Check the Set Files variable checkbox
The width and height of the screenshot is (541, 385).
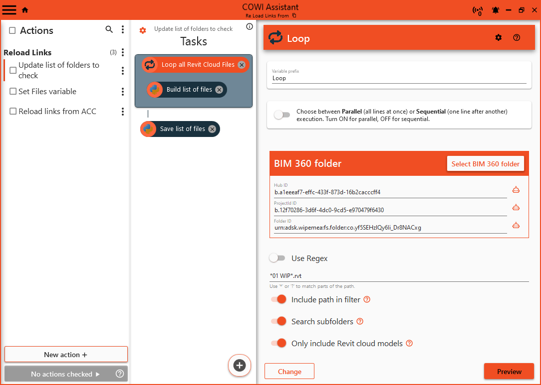pos(13,92)
